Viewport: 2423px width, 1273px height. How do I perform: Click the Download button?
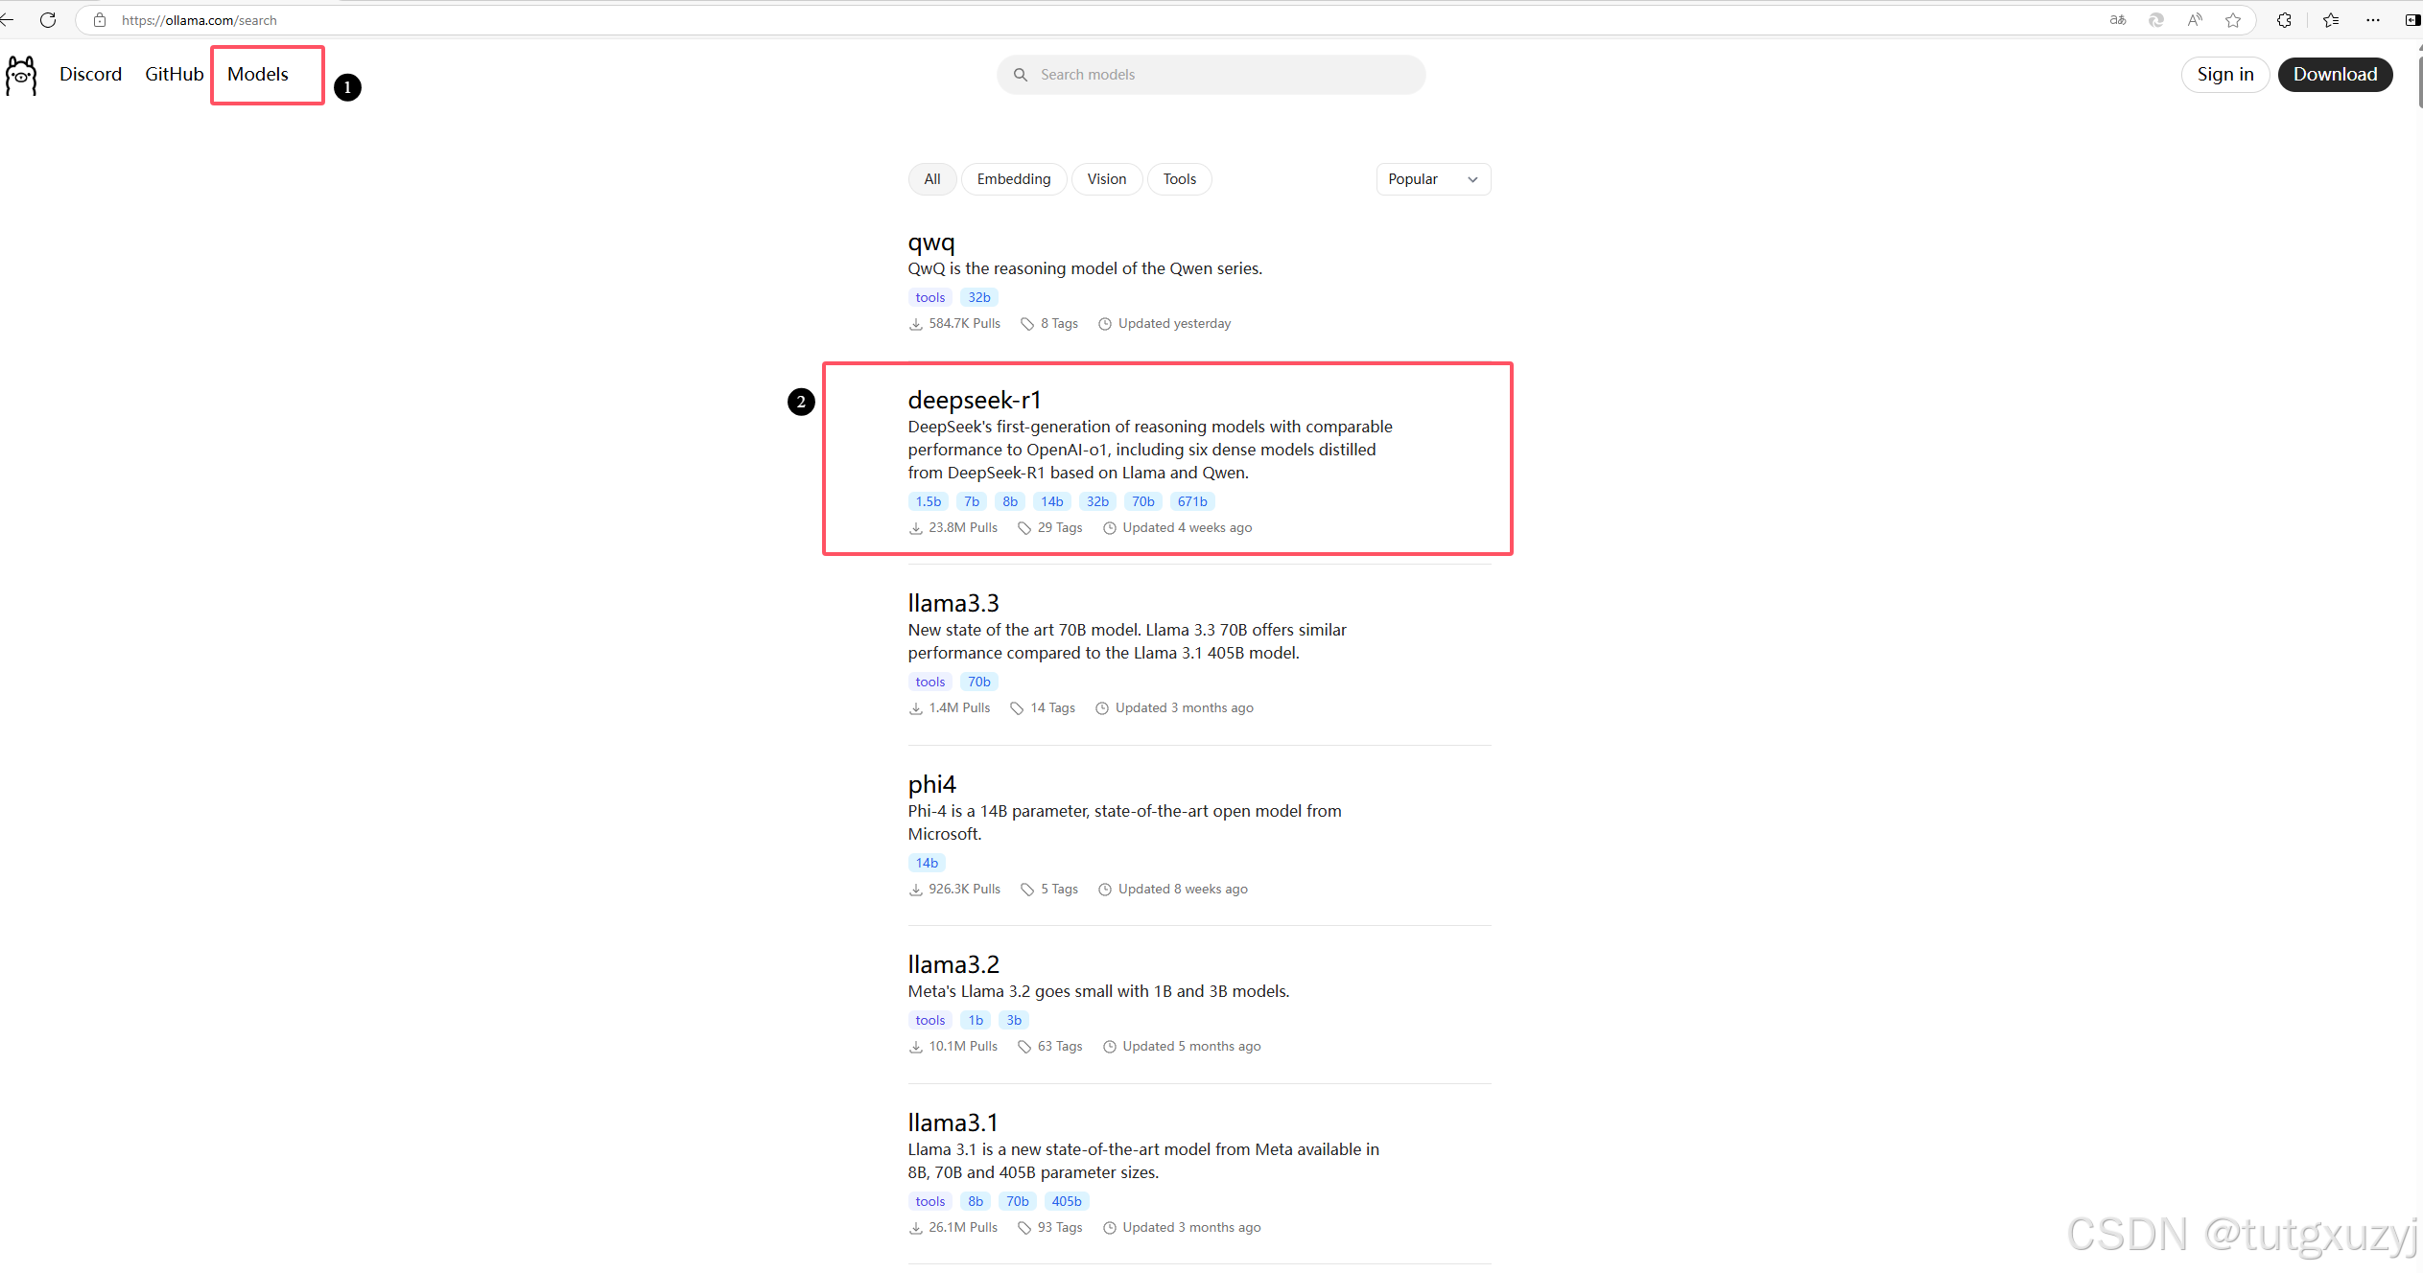tap(2334, 75)
